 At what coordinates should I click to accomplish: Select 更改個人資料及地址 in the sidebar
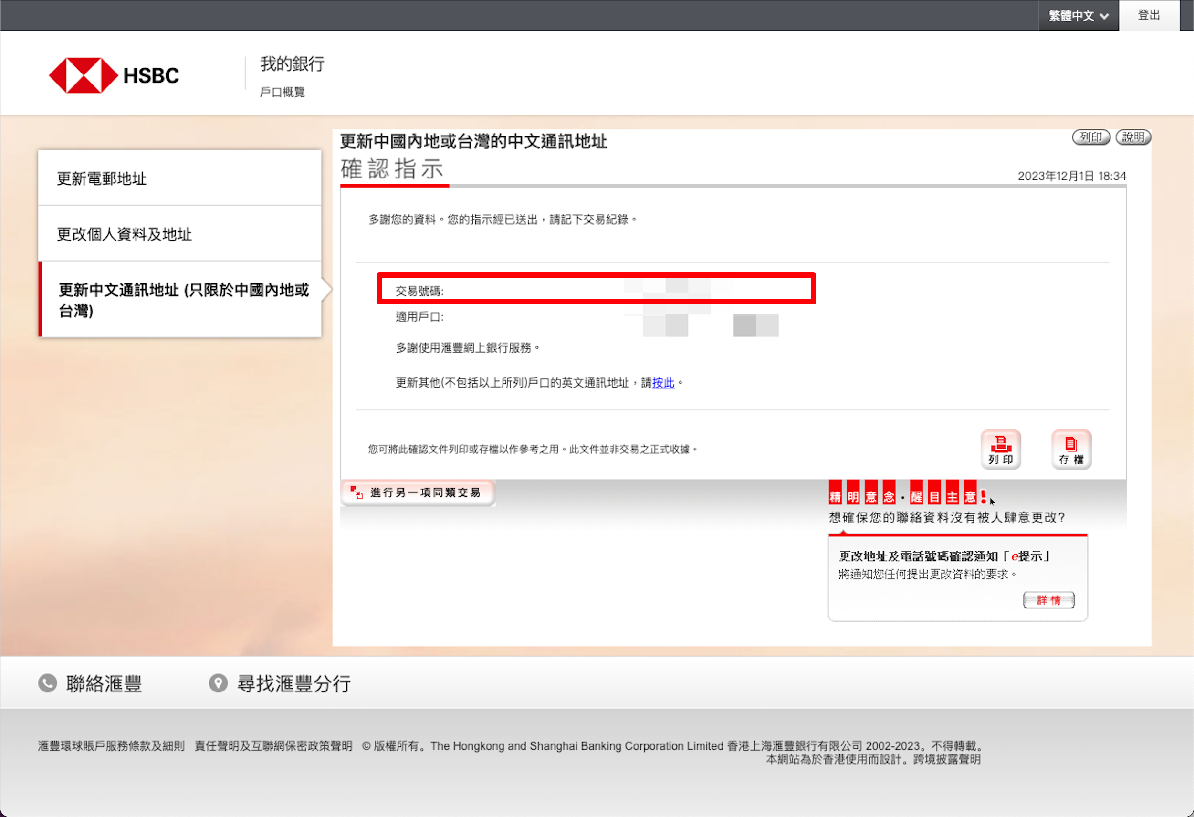(124, 234)
